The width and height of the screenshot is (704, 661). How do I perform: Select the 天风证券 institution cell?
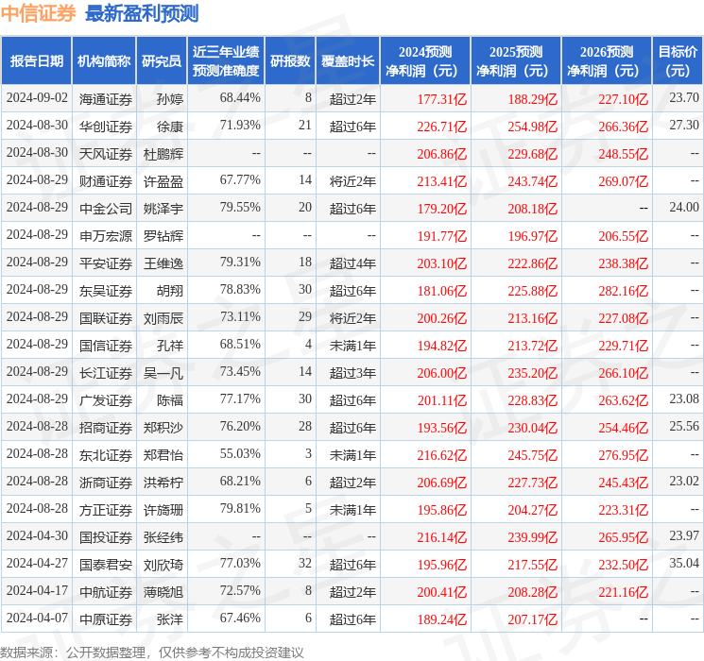tap(106, 154)
